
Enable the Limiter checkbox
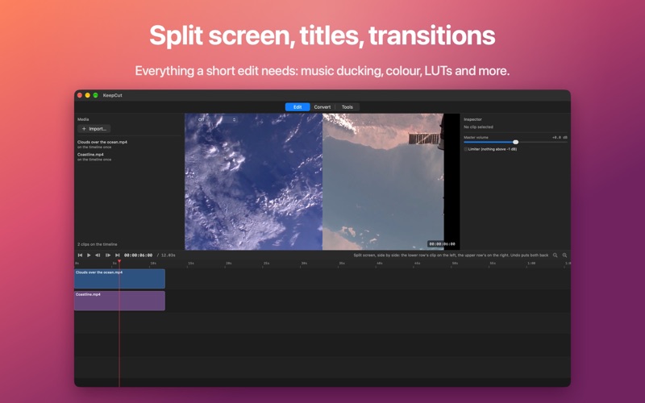[466, 149]
